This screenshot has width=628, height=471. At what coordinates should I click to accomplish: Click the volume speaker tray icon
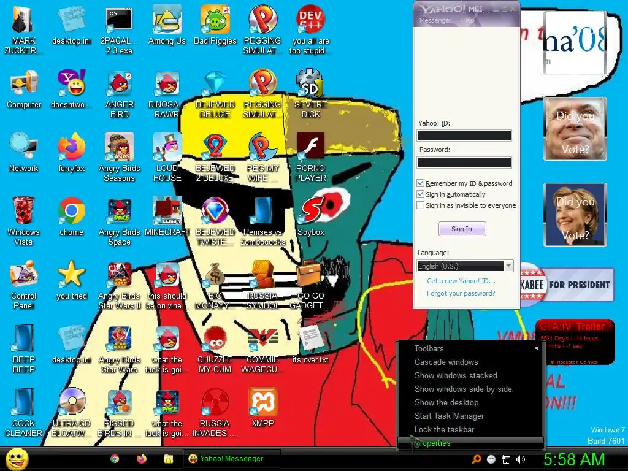click(x=521, y=459)
